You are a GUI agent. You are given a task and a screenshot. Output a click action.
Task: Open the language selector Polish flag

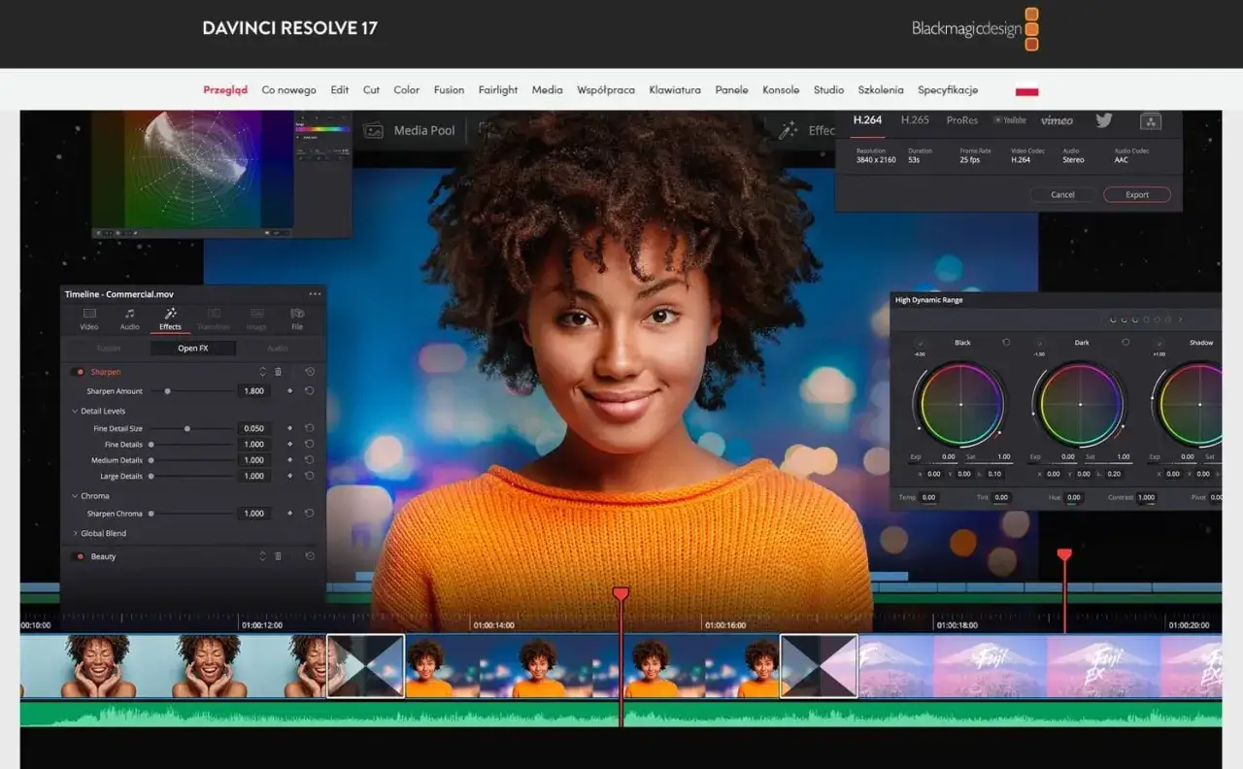coord(1026,90)
